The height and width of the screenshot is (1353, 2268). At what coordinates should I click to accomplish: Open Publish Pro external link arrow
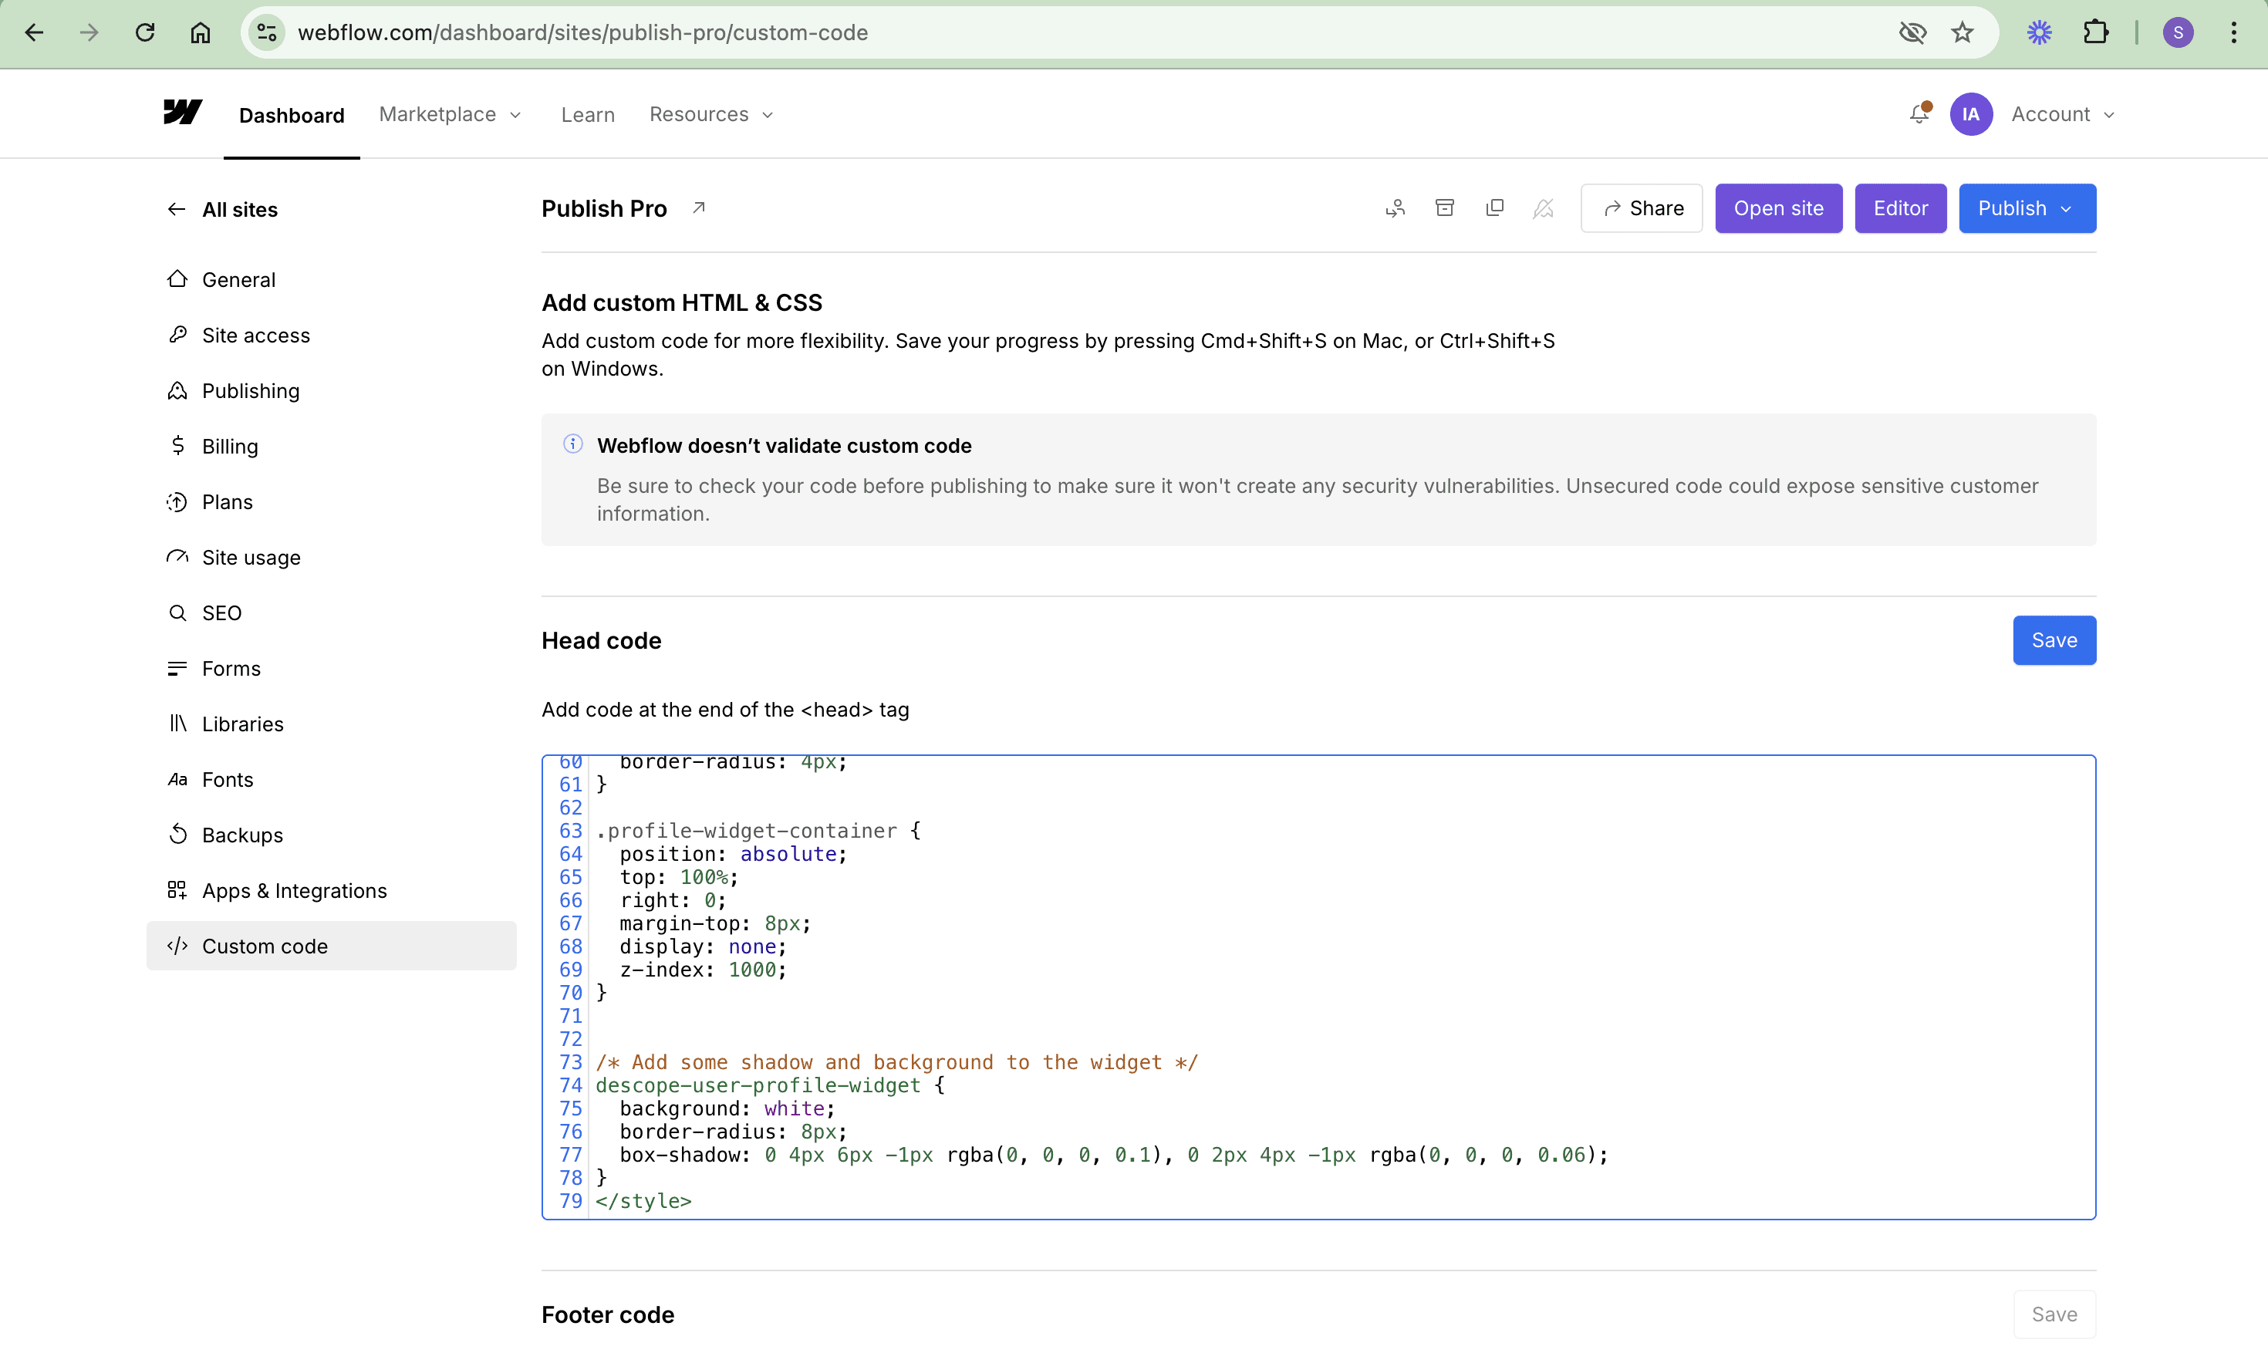click(x=698, y=208)
